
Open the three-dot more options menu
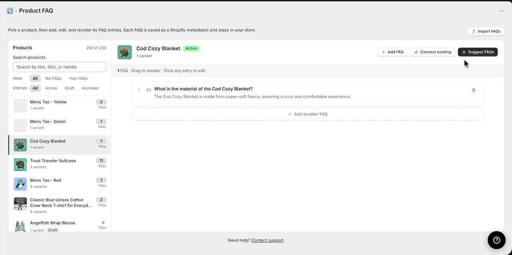click(x=501, y=11)
